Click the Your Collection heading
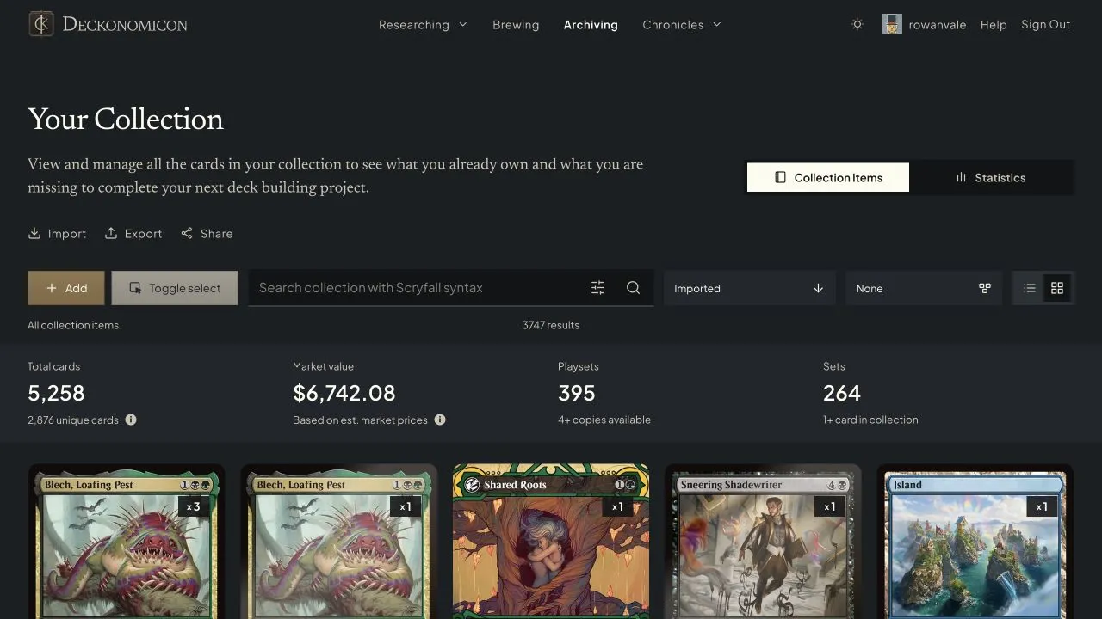Screen dimensions: 1102x619 126,119
